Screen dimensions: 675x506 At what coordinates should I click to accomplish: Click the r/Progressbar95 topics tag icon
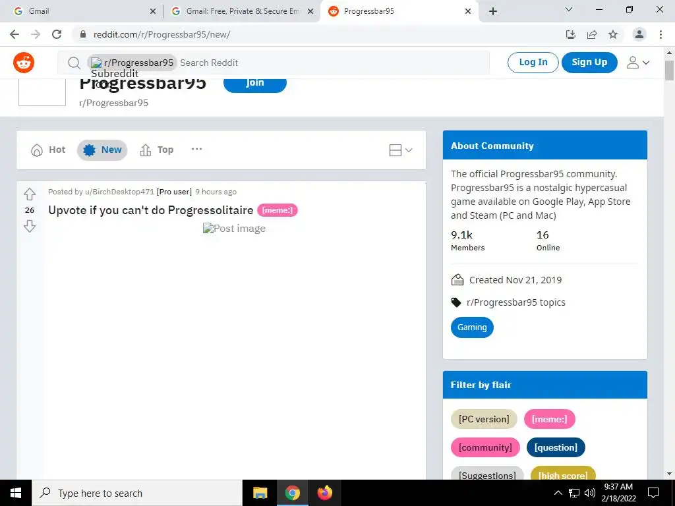point(456,302)
